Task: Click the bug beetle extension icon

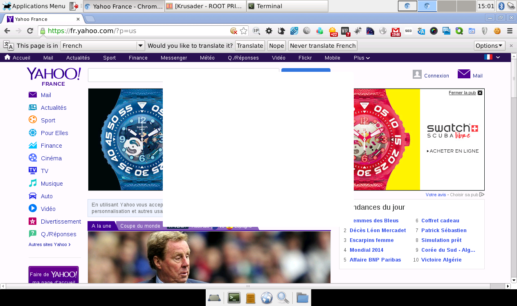Action: [358, 31]
